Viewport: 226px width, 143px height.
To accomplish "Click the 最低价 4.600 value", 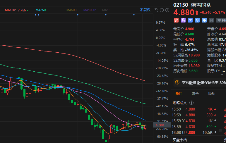I will [189, 34].
